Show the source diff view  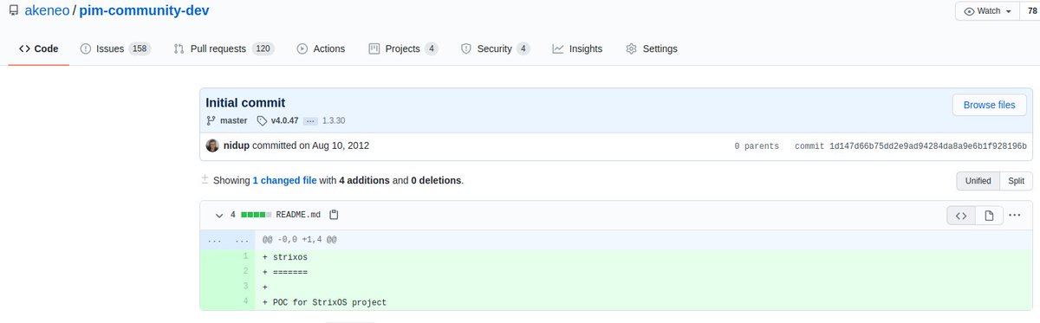pyautogui.click(x=960, y=215)
